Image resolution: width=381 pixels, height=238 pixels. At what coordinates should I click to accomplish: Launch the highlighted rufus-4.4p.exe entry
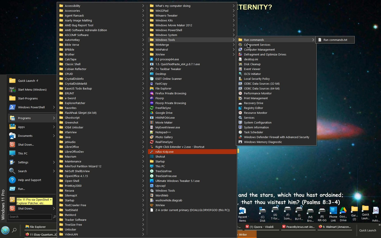click(192, 152)
